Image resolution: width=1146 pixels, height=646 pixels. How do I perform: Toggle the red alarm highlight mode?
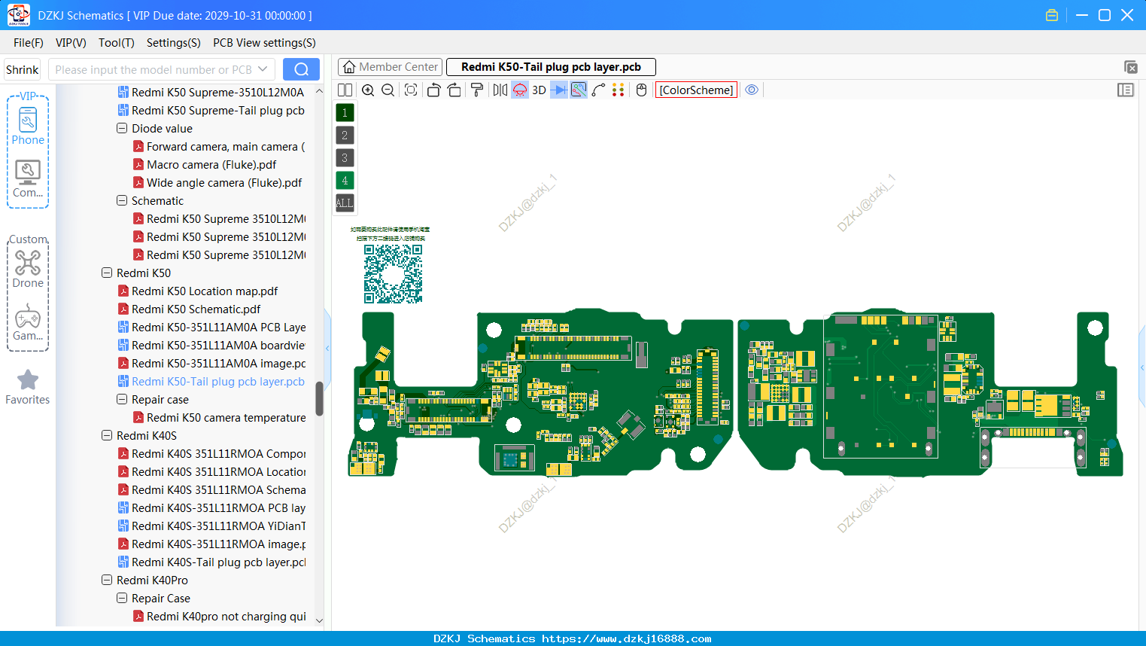520,90
